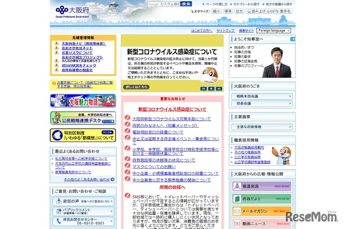The width and height of the screenshot is (345, 229).
Task: Click the 報道発表 press release button
Action: [262, 186]
